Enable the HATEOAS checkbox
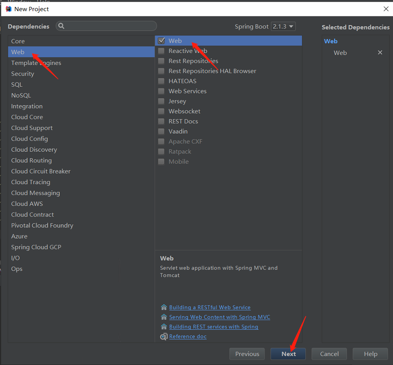Viewport: 393px width, 365px height. (x=161, y=81)
